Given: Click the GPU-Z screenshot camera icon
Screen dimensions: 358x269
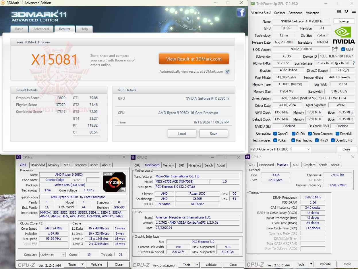Looking at the screenshot, I should click(x=339, y=11).
